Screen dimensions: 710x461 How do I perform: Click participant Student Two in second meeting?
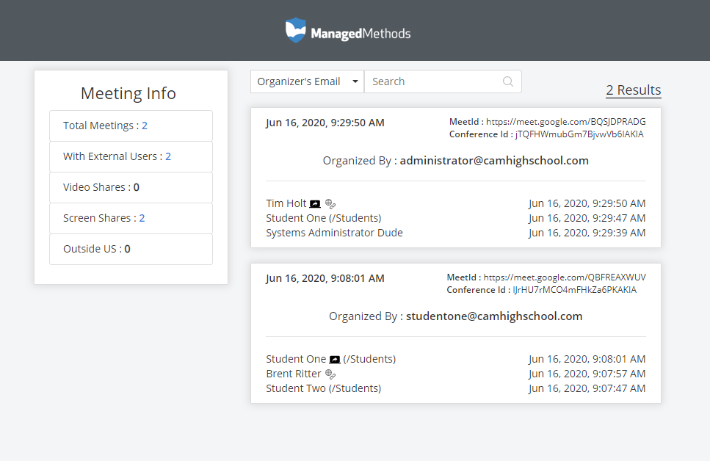(x=323, y=388)
